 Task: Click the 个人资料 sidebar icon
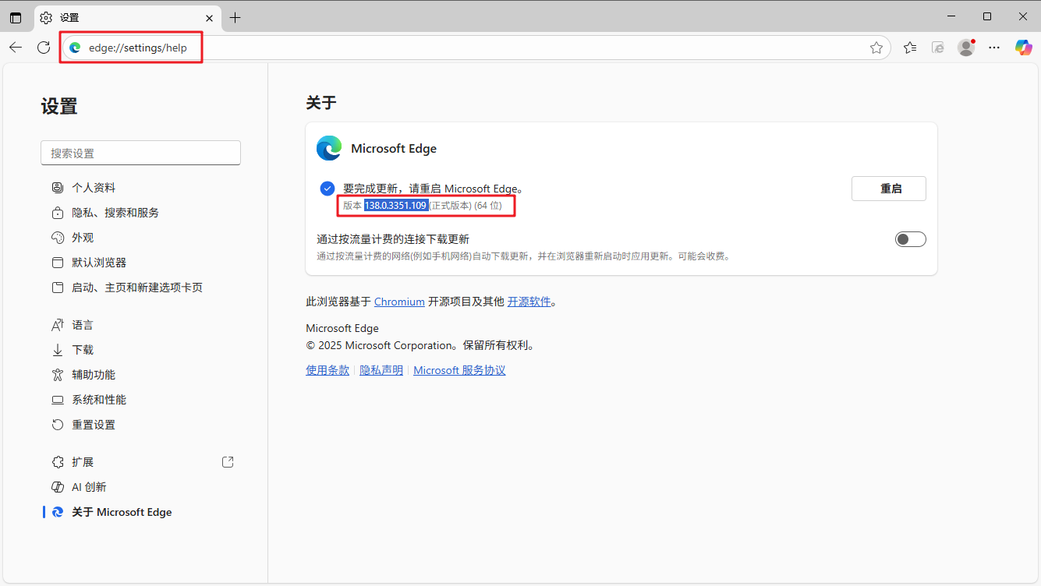pos(58,188)
